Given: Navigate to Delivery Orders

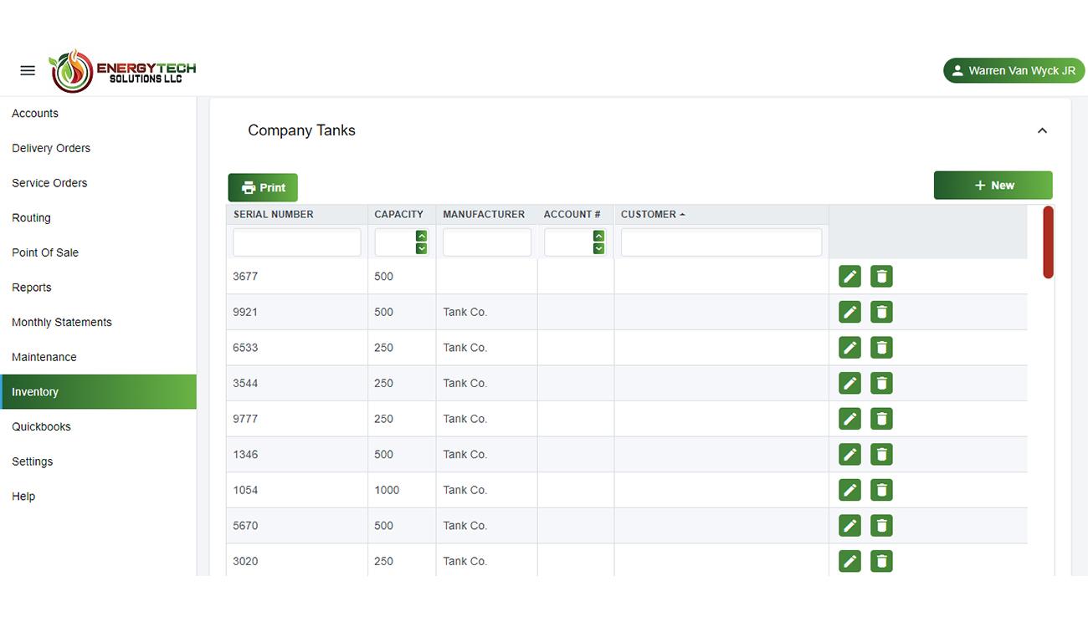Looking at the screenshot, I should [x=50, y=148].
